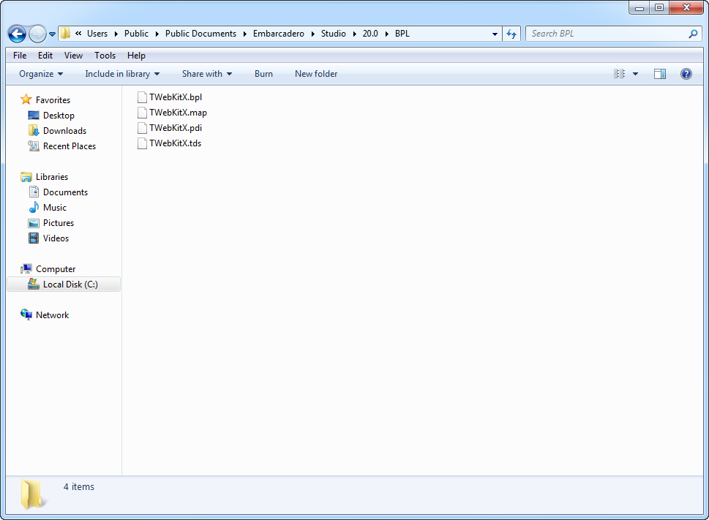
Task: Navigate to Embarcadero in breadcrumb
Action: pos(279,34)
